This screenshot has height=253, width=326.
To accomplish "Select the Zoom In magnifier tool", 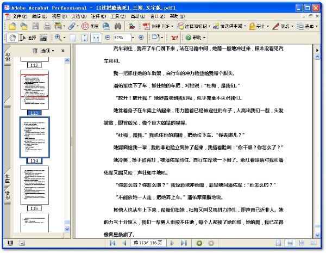I will (x=58, y=38).
